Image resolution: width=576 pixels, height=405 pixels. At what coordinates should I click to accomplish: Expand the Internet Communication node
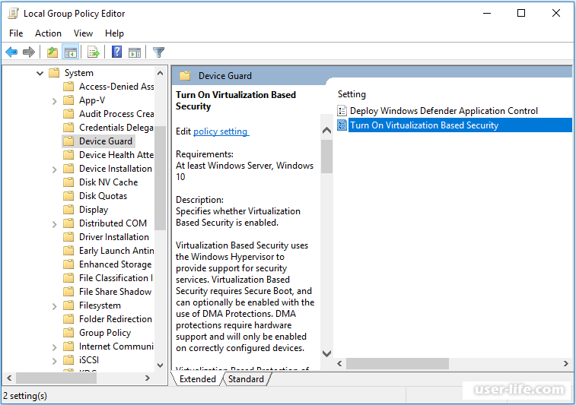pos(54,347)
